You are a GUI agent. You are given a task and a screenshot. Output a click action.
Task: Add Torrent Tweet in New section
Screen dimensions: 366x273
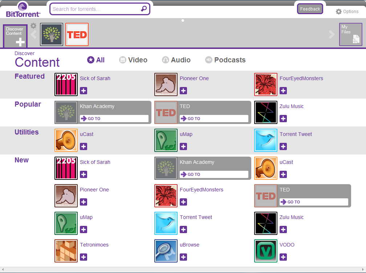click(183, 229)
